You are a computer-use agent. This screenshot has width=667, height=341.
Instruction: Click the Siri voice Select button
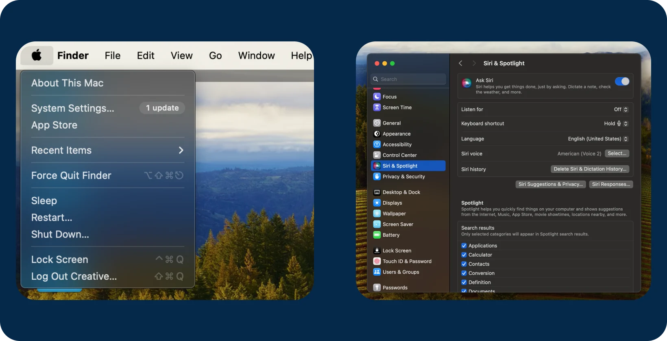(x=617, y=153)
